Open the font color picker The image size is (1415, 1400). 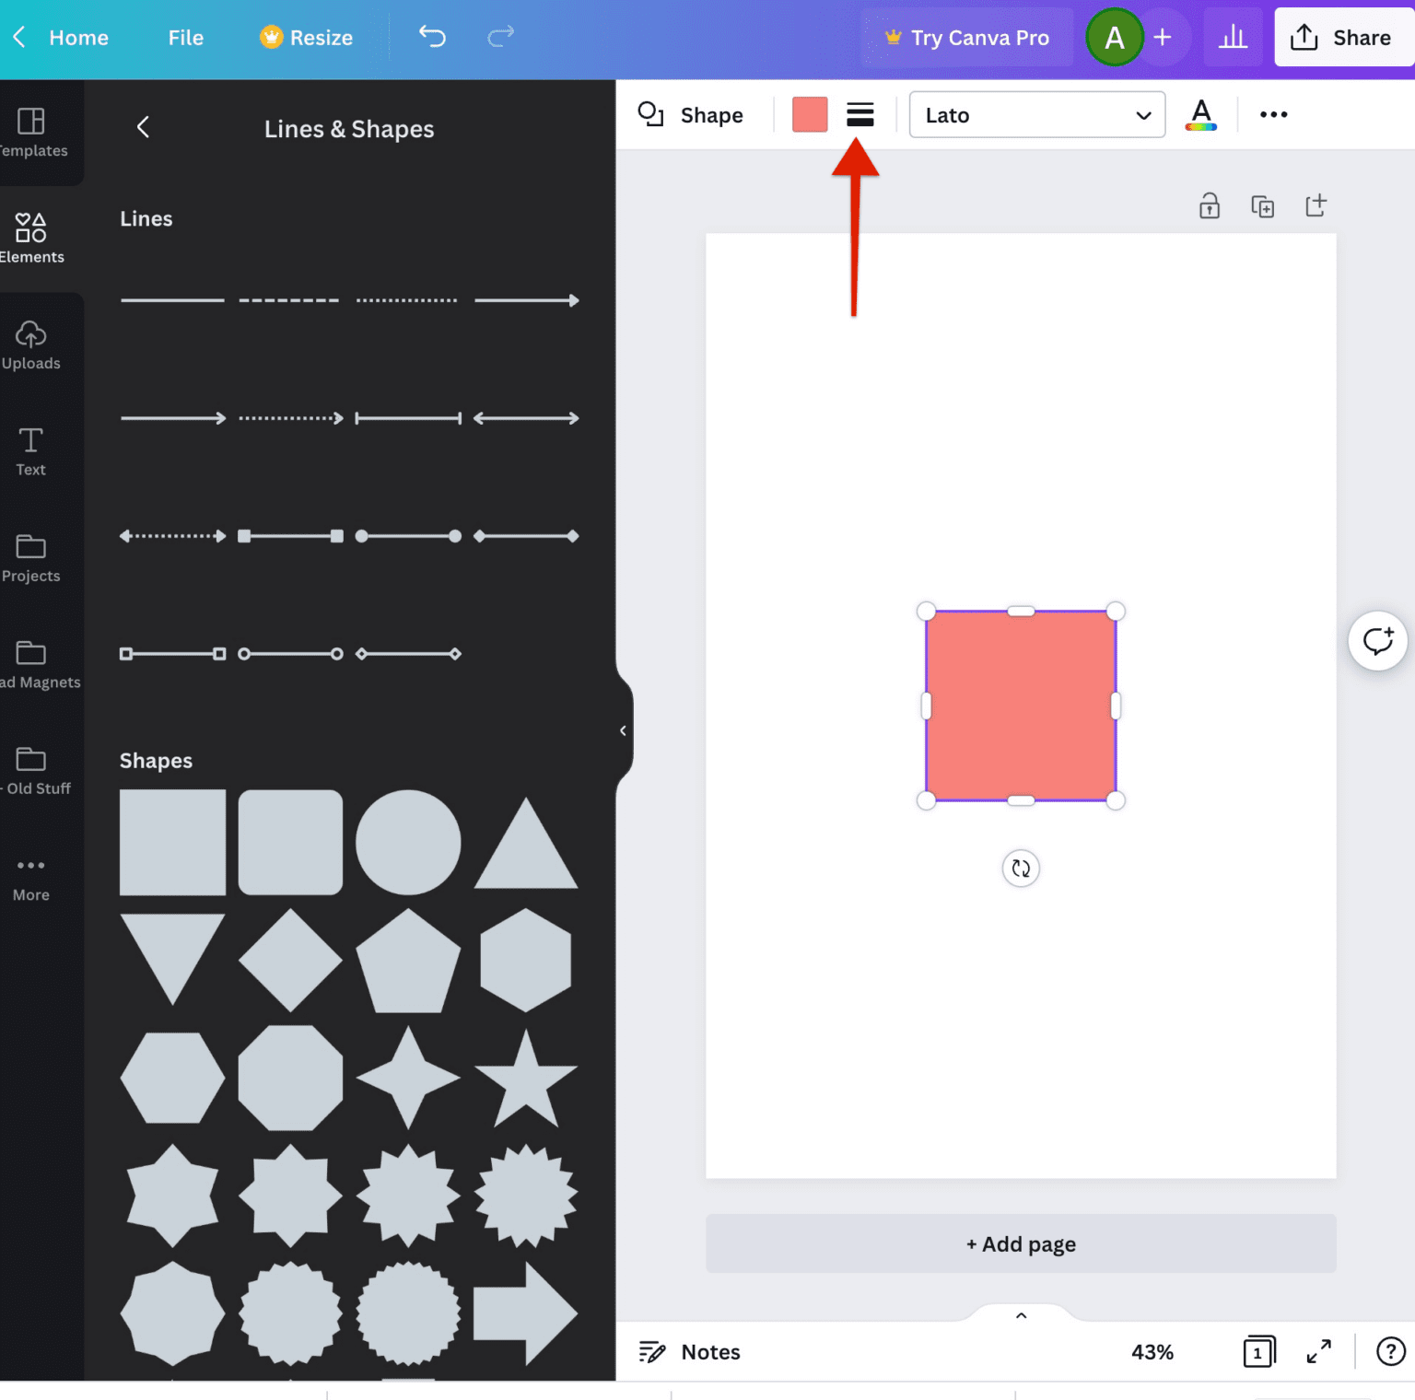click(1200, 114)
